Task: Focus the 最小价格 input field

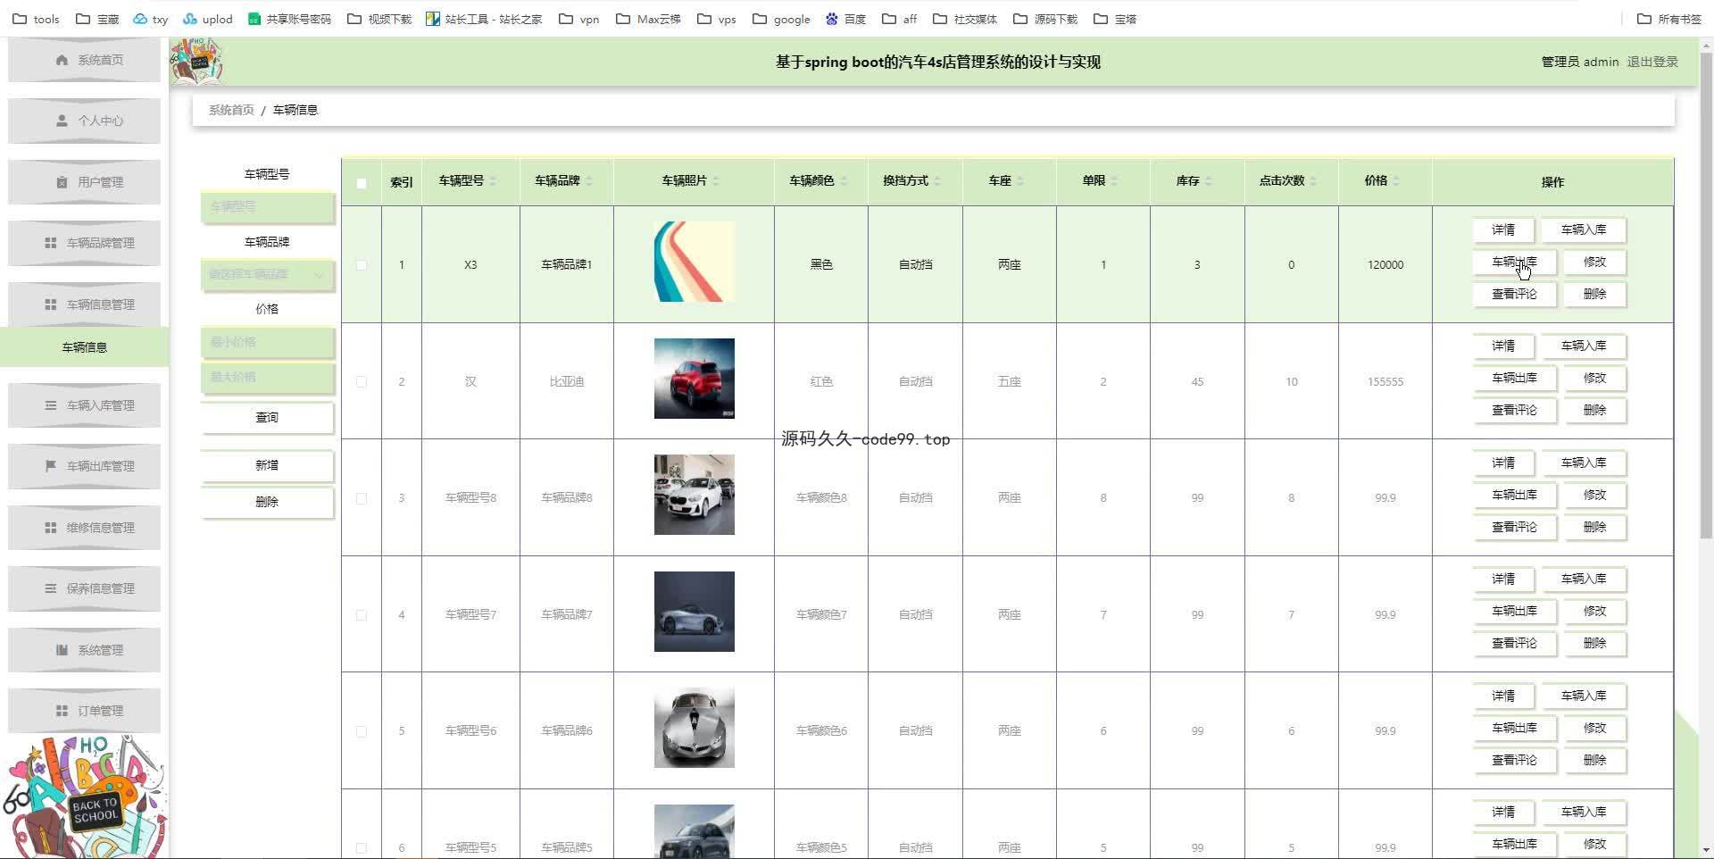Action: [x=267, y=342]
